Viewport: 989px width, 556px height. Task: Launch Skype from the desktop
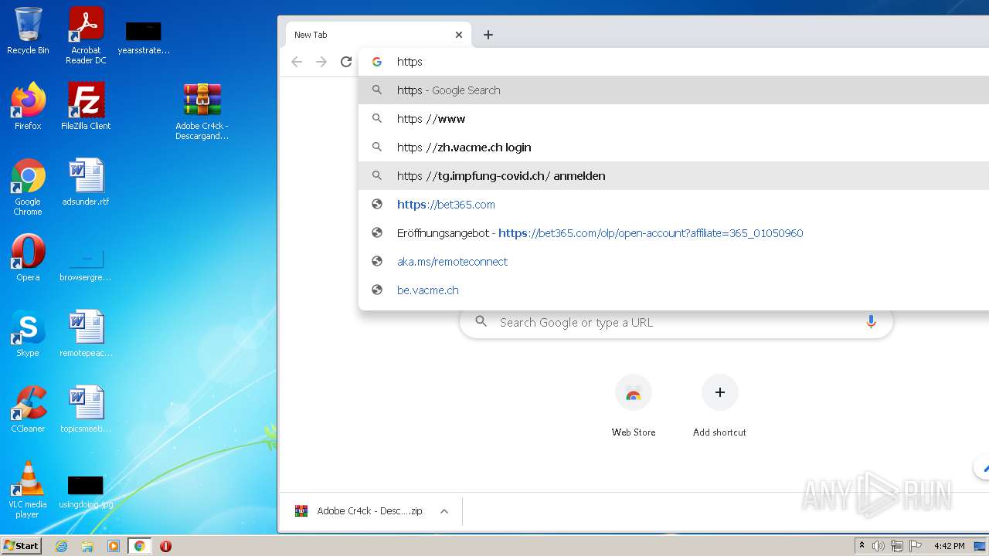click(x=28, y=334)
